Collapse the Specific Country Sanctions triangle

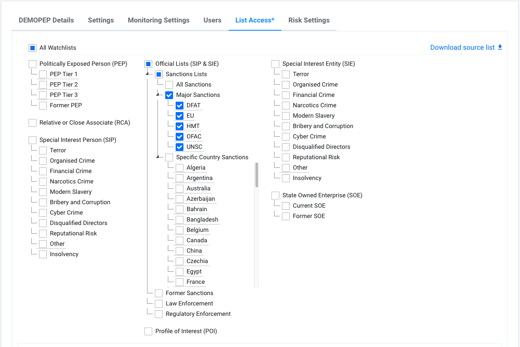(x=159, y=157)
